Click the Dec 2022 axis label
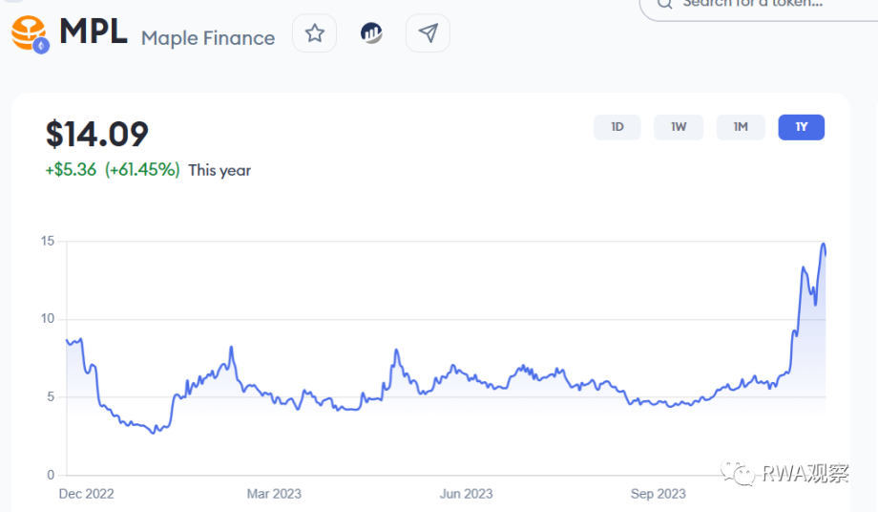The width and height of the screenshot is (878, 512). tap(86, 494)
